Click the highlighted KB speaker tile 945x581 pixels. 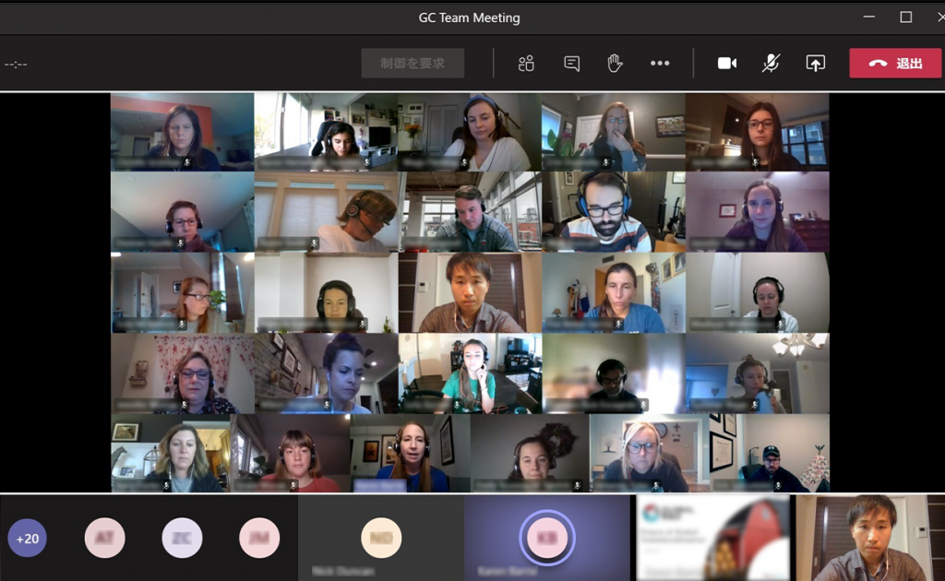pos(547,538)
